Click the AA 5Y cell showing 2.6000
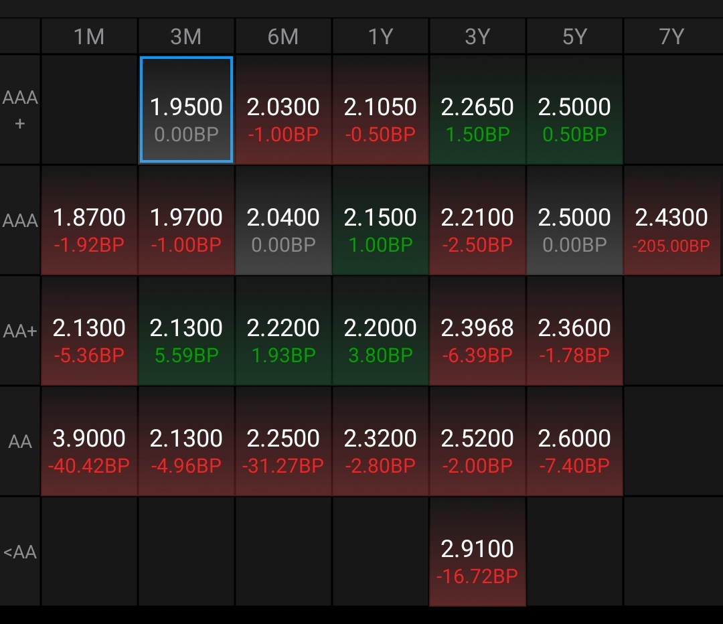The width and height of the screenshot is (723, 624). coord(574,441)
